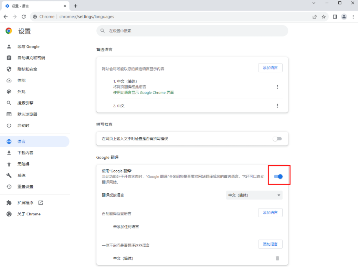Open 系统 settings section

click(x=35, y=175)
